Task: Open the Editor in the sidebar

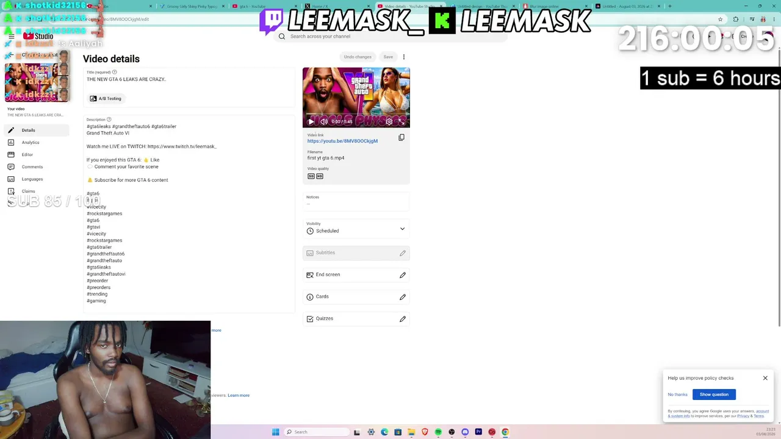Action: [37, 154]
